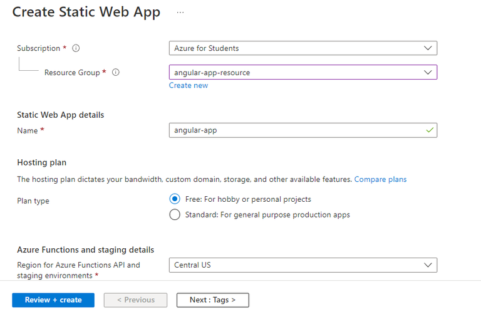Screen dimensions: 481x314
Task: Click the Review + create button
Action: [53, 300]
